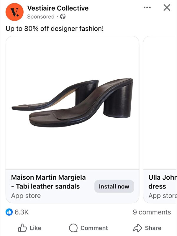Select the Ulla Johnson dress carousel card
This screenshot has height=236, width=177.
point(160,119)
